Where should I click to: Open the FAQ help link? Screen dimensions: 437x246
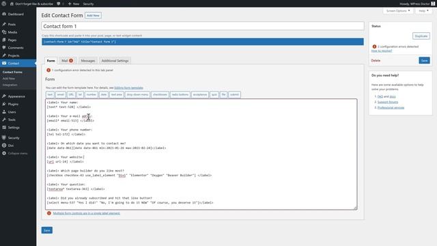(380, 96)
